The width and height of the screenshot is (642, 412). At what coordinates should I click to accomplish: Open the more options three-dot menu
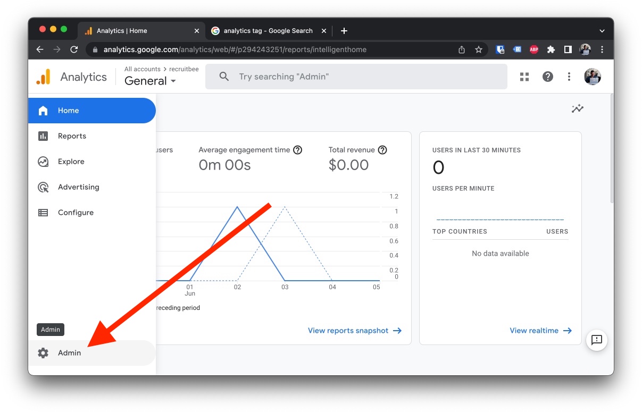pyautogui.click(x=569, y=77)
